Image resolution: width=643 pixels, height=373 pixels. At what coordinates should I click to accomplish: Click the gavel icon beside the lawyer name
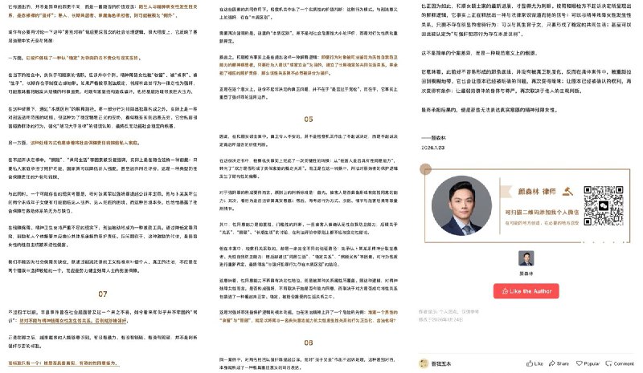[567, 191]
